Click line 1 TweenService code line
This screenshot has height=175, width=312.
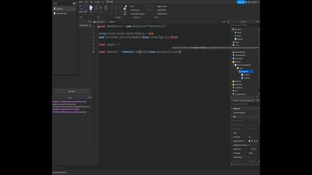click(x=133, y=26)
